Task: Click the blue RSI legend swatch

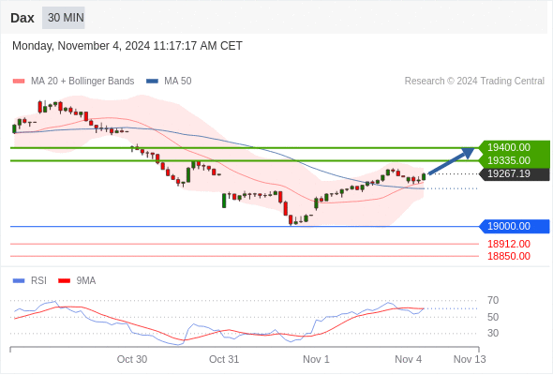Action: tap(19, 281)
